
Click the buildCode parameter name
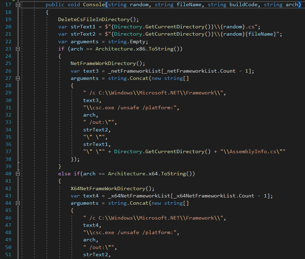tap(243, 4)
